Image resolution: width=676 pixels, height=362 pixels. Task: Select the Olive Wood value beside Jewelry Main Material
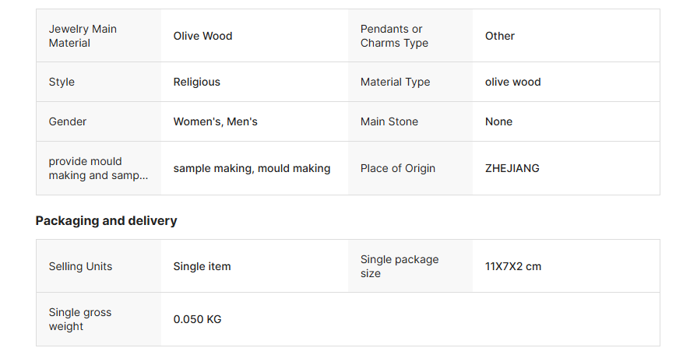click(x=202, y=36)
